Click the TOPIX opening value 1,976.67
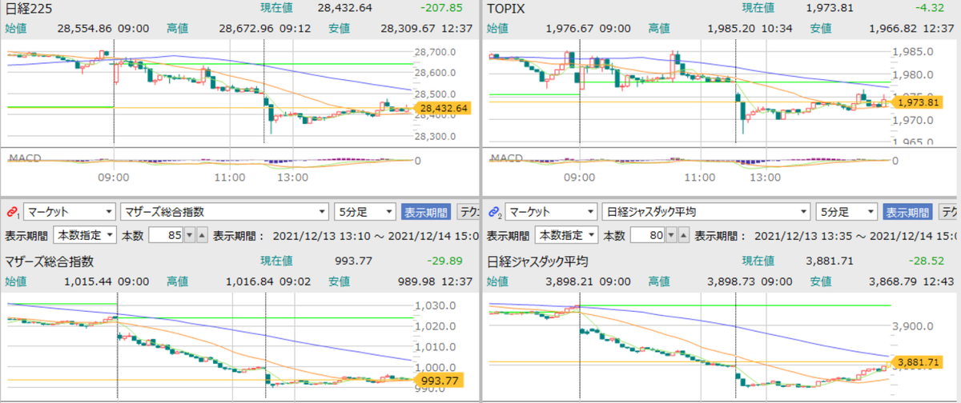 pyautogui.click(x=568, y=27)
